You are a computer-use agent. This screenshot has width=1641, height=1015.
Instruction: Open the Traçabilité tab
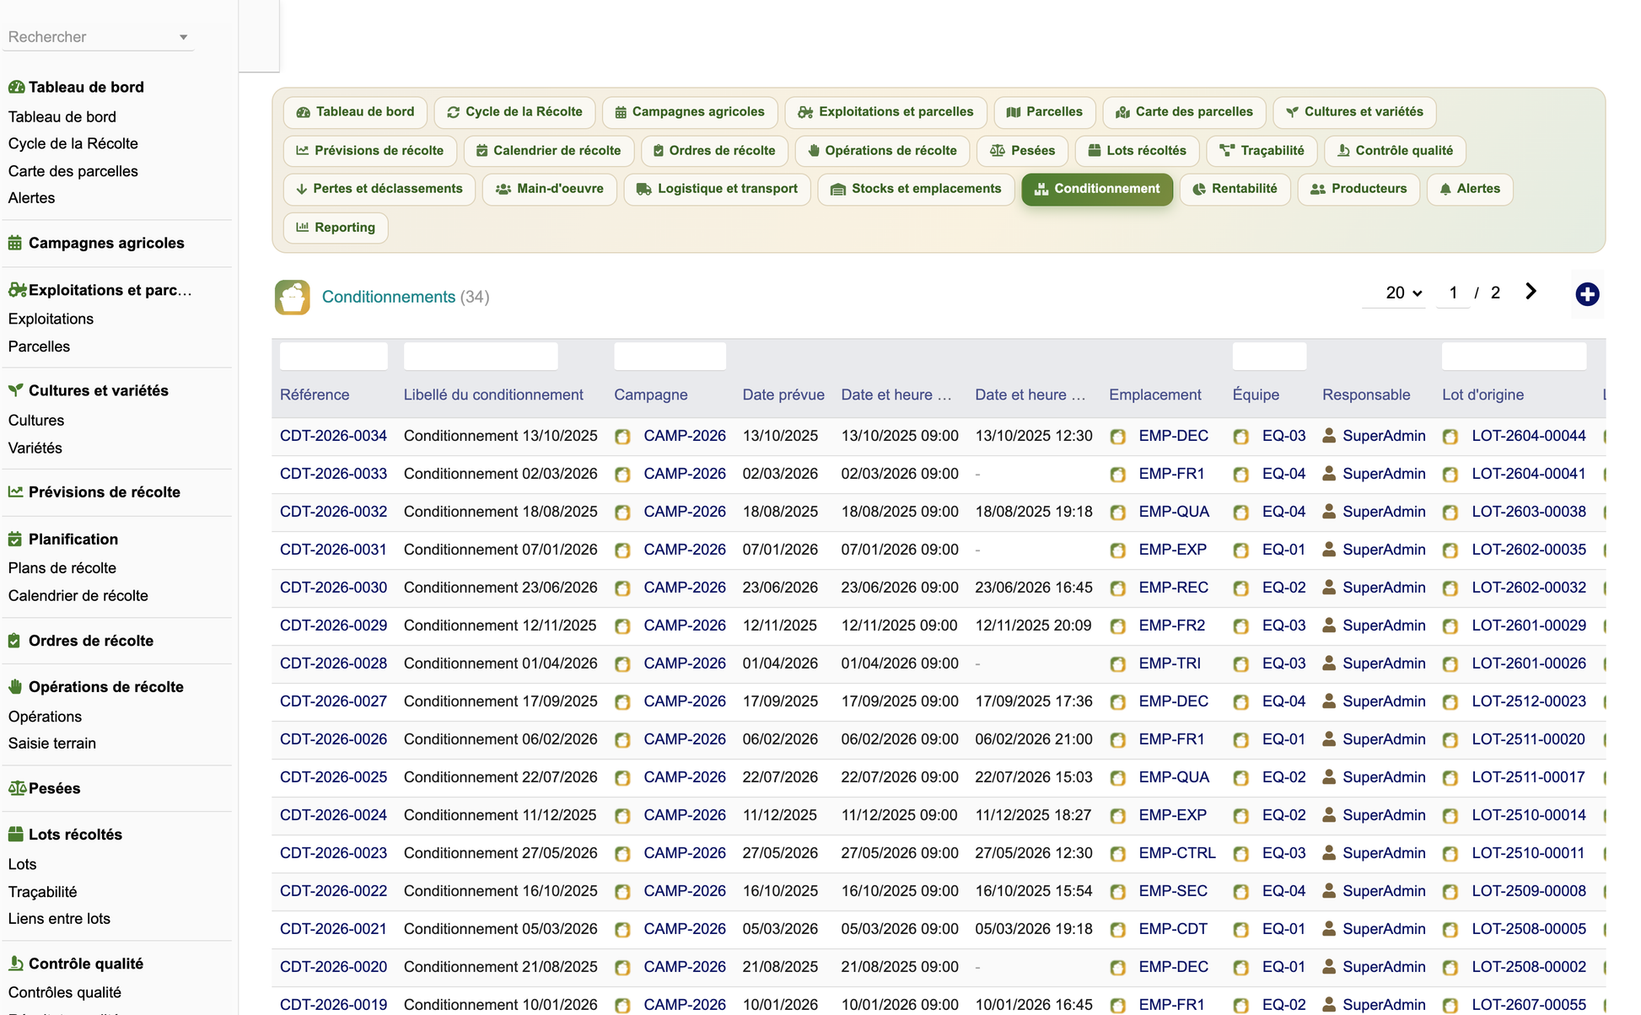1262,151
